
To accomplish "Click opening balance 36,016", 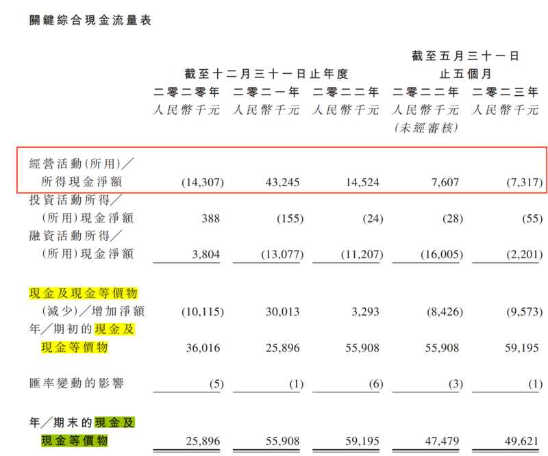I will (203, 348).
